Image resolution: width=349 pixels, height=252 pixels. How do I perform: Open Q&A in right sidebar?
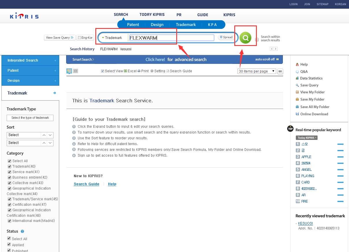click(x=304, y=71)
